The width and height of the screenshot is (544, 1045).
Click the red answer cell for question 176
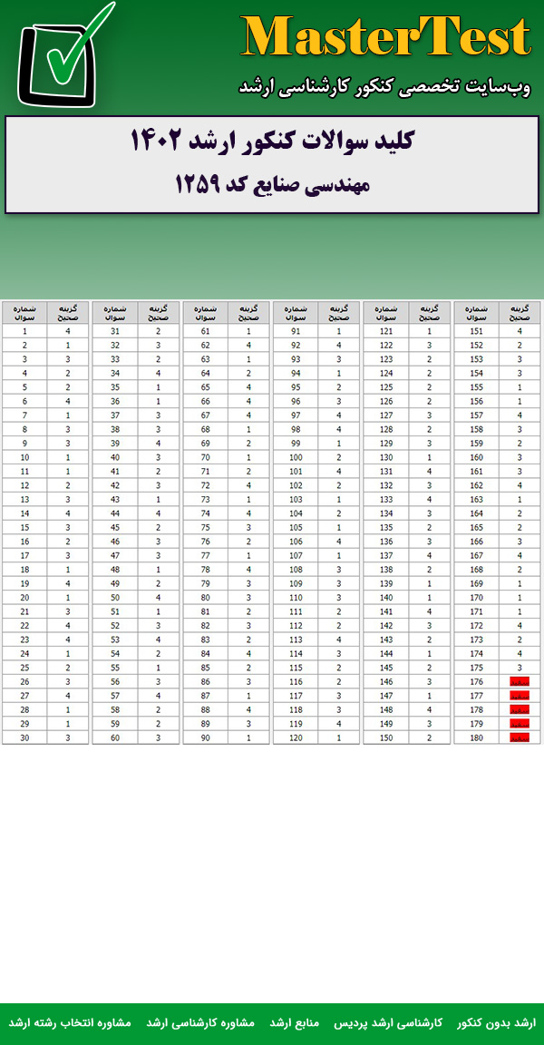[520, 679]
